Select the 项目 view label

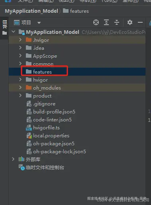[x=26, y=22]
